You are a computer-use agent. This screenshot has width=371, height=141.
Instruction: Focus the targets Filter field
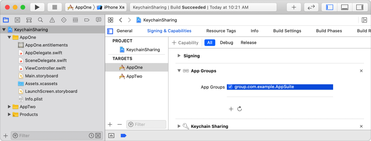tap(146, 124)
